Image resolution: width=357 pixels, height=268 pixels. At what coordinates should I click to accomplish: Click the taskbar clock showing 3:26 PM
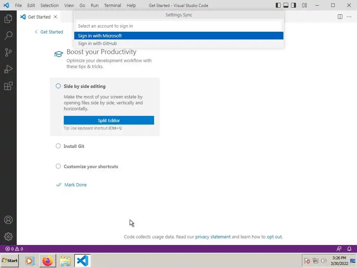pos(339,261)
